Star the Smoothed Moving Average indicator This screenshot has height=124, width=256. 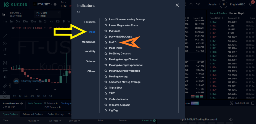[x=106, y=82]
